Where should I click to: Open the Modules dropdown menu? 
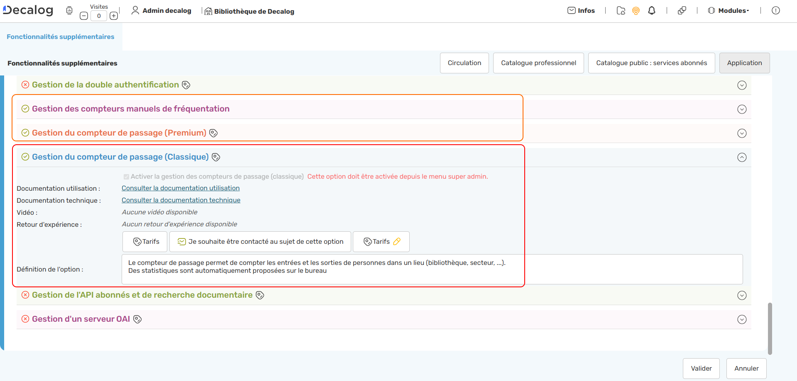pyautogui.click(x=729, y=11)
